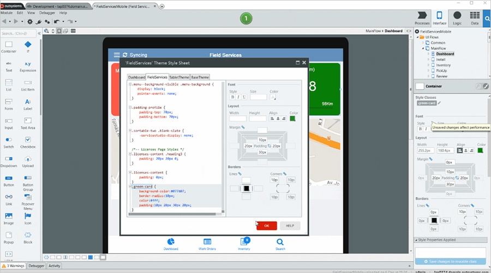Select the List Item widget
The width and height of the screenshot is (491, 273).
[28, 85]
